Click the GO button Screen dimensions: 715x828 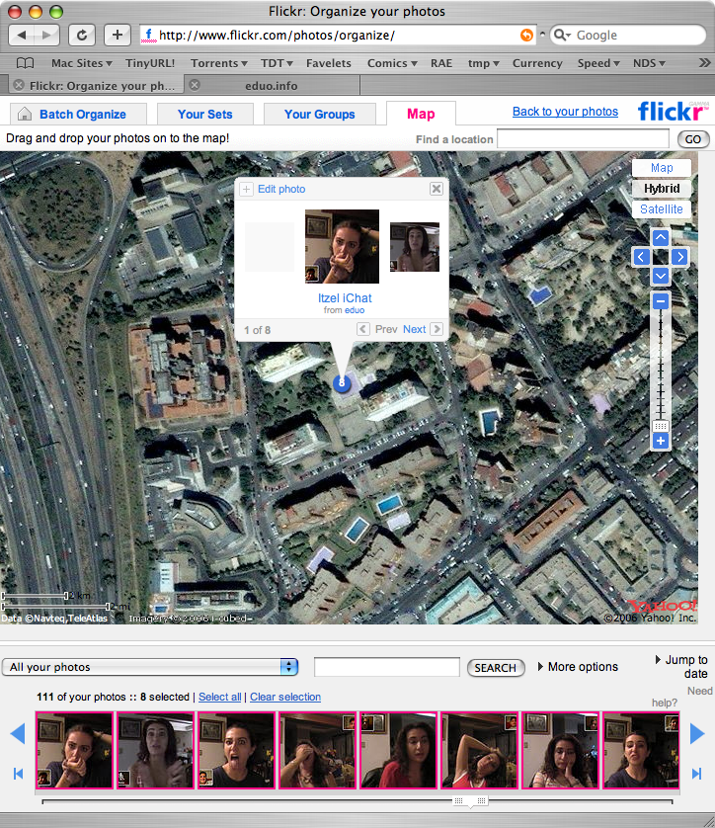pyautogui.click(x=693, y=139)
